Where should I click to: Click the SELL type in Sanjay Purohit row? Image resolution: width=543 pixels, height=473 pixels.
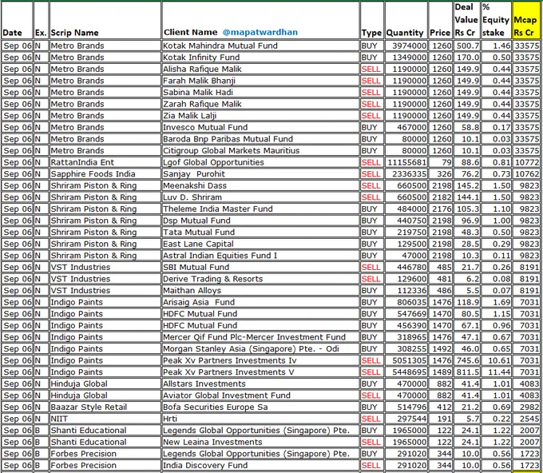(x=371, y=174)
